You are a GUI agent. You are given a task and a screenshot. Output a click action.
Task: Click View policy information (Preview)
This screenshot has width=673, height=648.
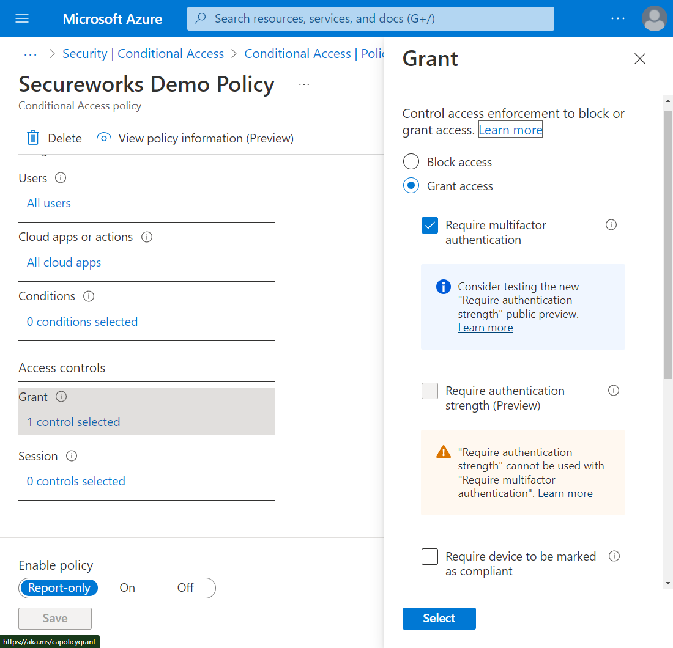coord(206,138)
